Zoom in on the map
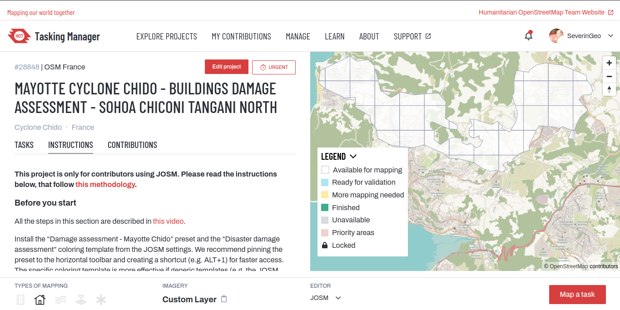 pos(609,63)
